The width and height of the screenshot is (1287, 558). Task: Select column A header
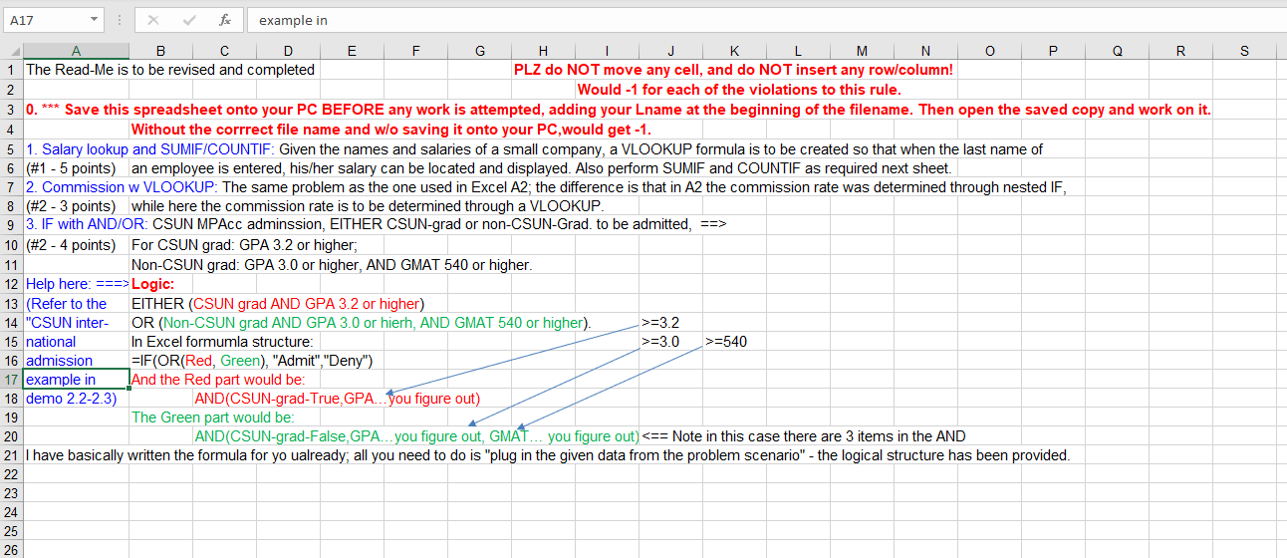(x=77, y=51)
